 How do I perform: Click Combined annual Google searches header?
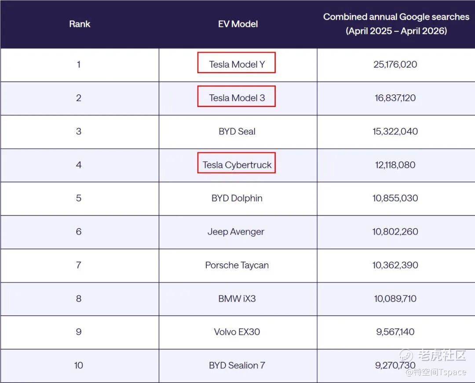[x=396, y=24]
